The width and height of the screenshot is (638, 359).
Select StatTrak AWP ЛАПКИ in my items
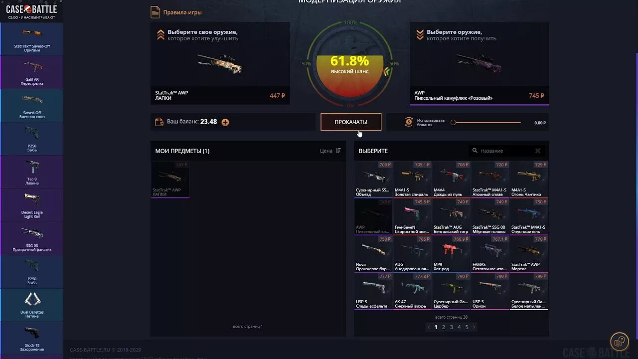tap(170, 179)
